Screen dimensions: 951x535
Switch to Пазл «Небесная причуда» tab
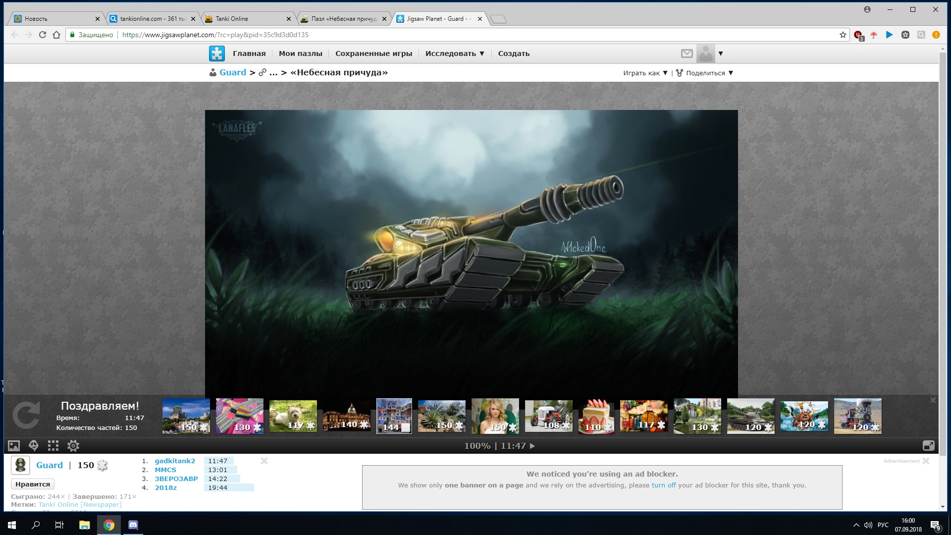pyautogui.click(x=343, y=19)
